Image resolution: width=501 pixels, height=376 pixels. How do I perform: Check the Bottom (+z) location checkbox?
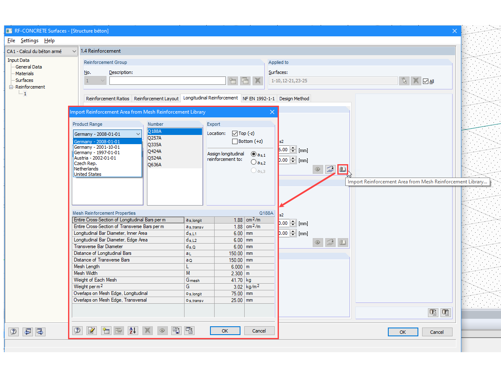(x=235, y=141)
